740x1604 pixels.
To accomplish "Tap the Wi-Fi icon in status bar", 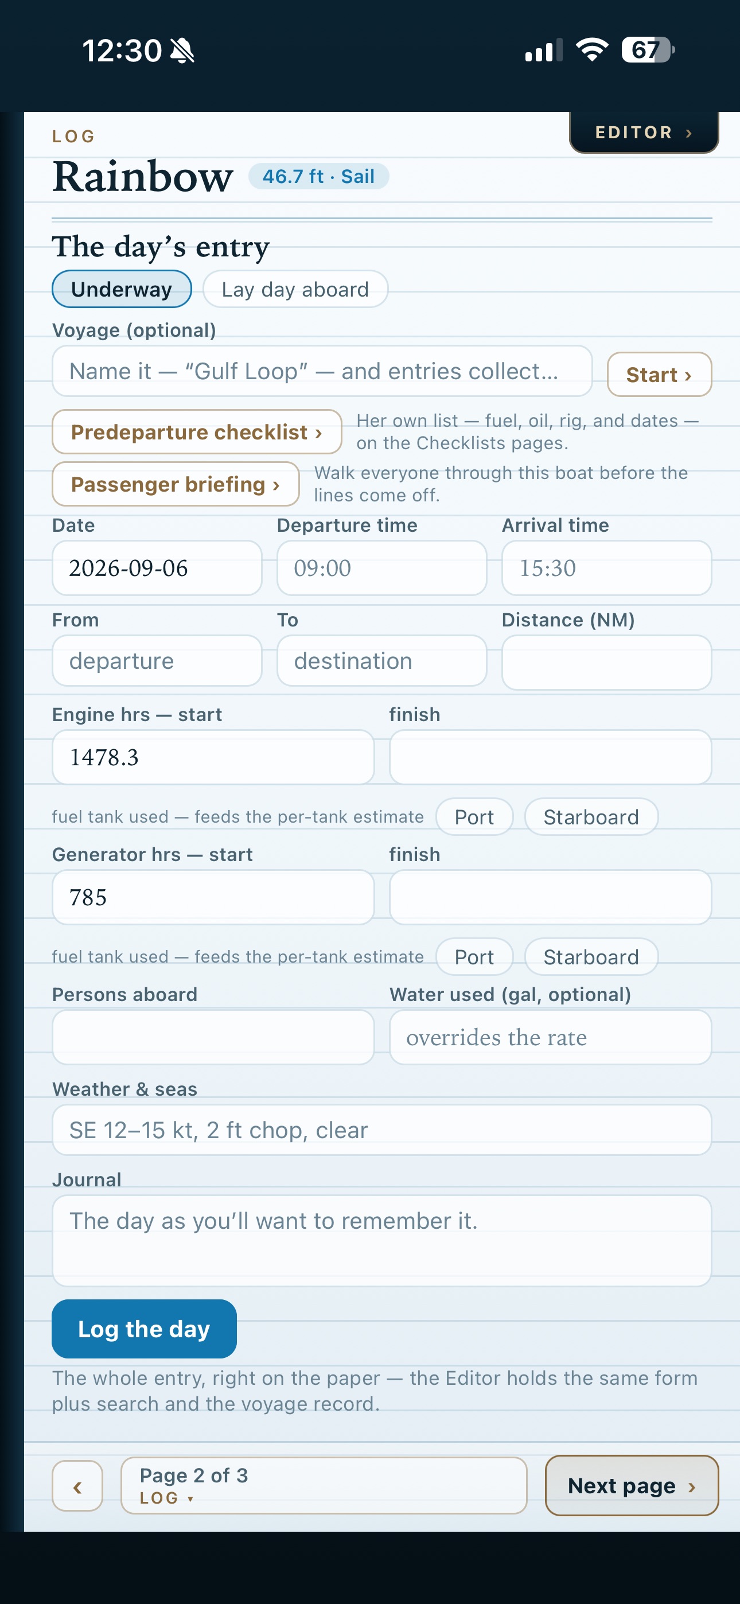I will (592, 50).
